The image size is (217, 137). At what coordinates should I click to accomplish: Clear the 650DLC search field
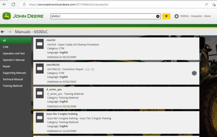158,16
